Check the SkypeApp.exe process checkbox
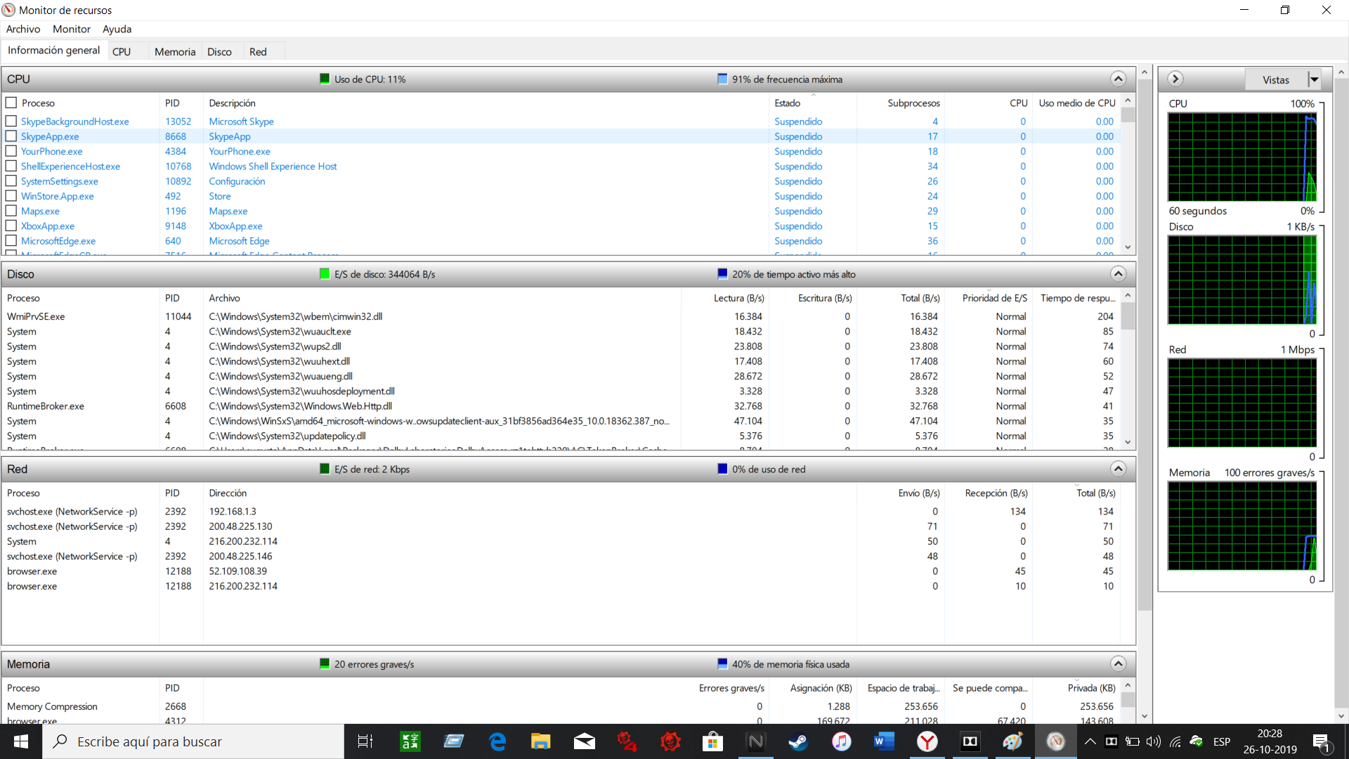1349x759 pixels. tap(11, 136)
